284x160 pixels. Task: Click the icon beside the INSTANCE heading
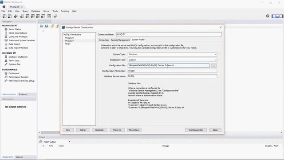click(x=14, y=53)
